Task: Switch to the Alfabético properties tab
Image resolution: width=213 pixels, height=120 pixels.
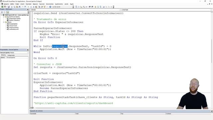Action: [x=3, y=55]
